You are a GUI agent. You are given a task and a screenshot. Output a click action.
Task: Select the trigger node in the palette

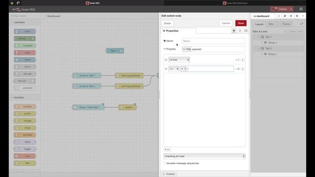(25, 149)
